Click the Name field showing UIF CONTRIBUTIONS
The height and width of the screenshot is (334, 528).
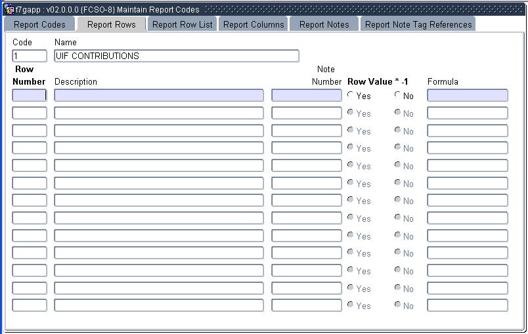pyautogui.click(x=176, y=56)
